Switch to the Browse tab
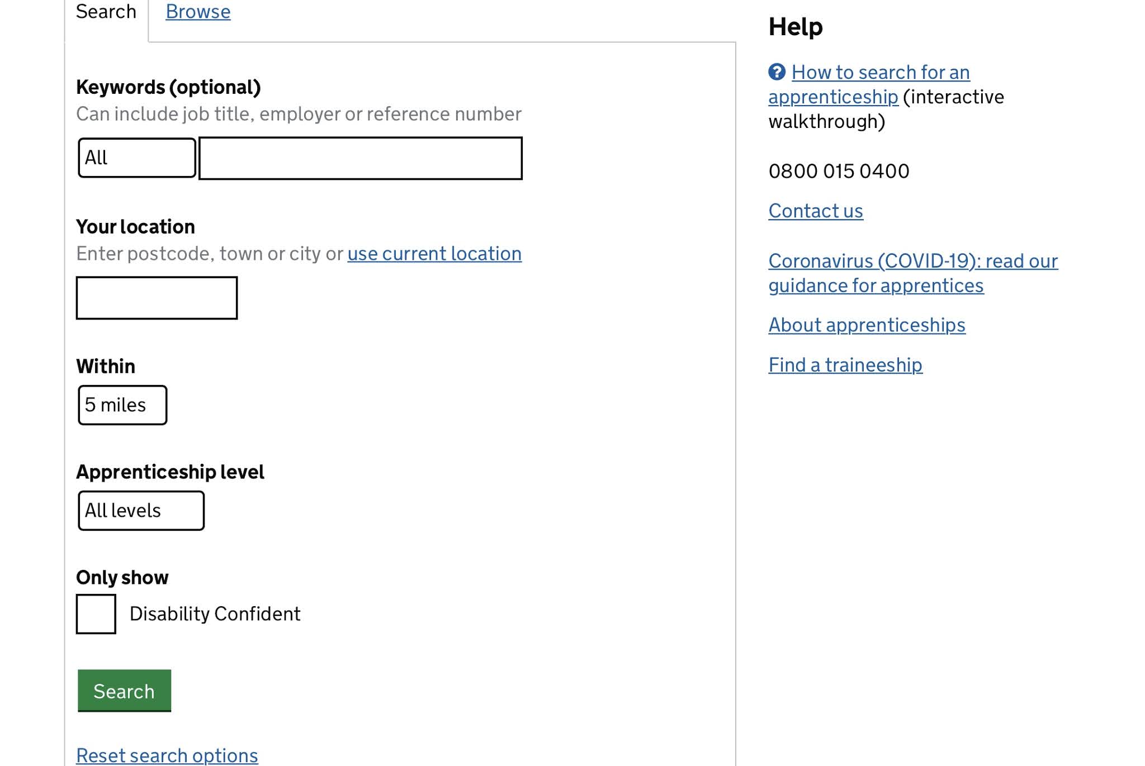This screenshot has height=766, width=1145. (198, 12)
